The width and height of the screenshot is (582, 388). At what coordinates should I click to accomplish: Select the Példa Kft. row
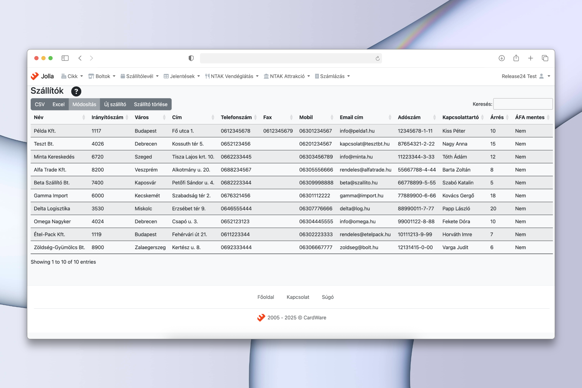click(292, 131)
